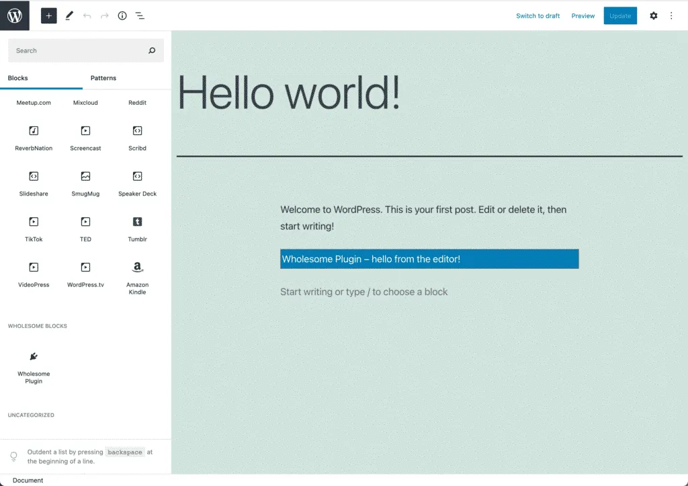The image size is (688, 486).
Task: Insert the Scribd embed block
Action: pyautogui.click(x=137, y=138)
